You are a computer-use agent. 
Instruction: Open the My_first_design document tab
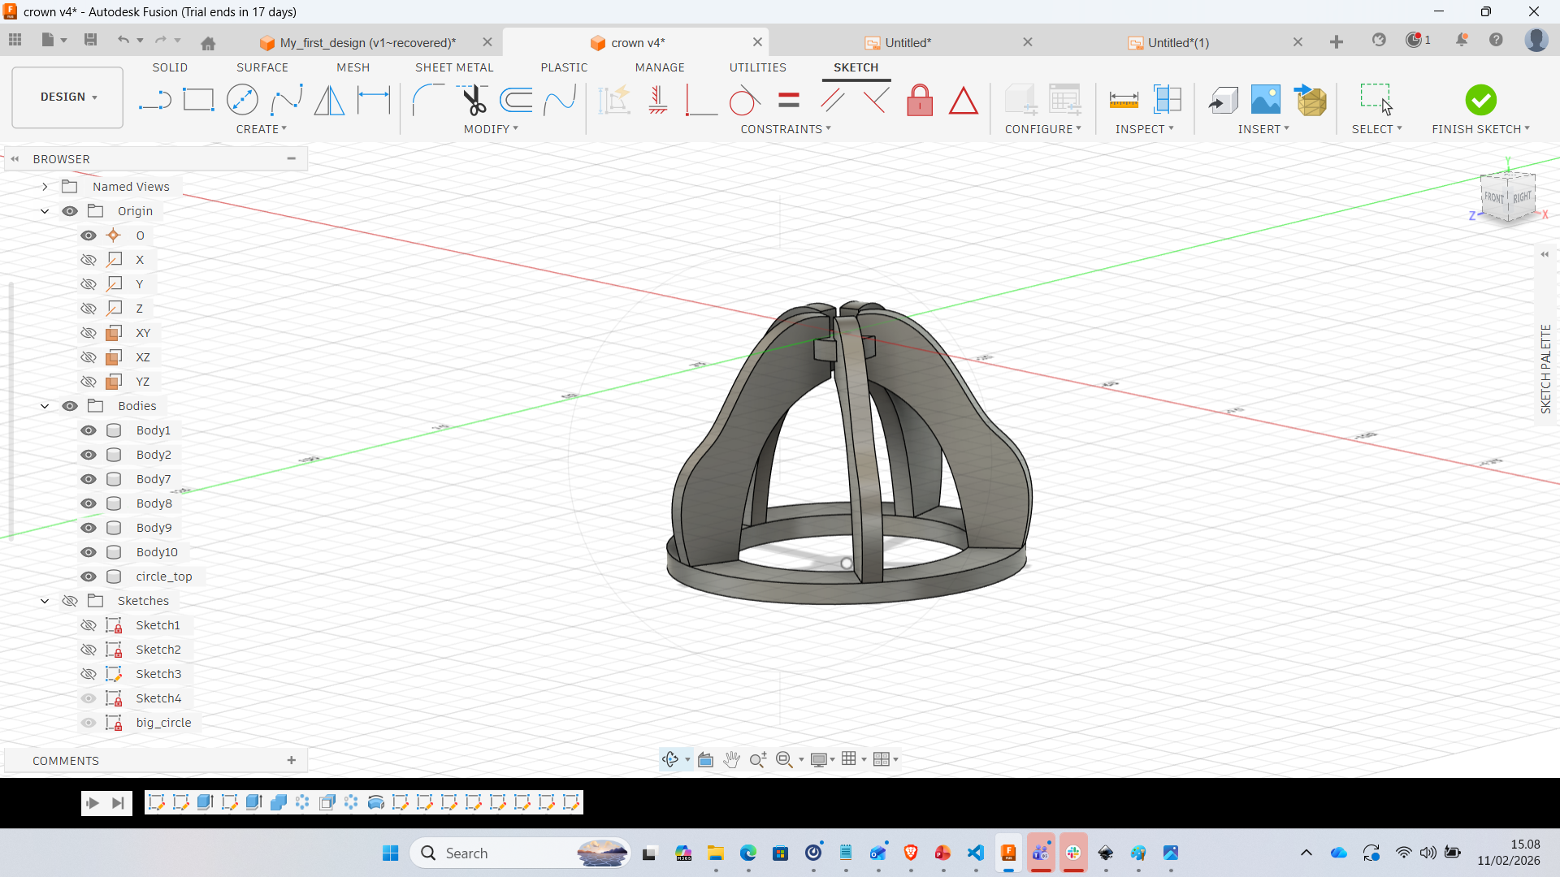367,42
